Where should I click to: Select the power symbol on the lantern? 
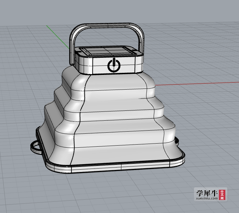tap(114, 65)
